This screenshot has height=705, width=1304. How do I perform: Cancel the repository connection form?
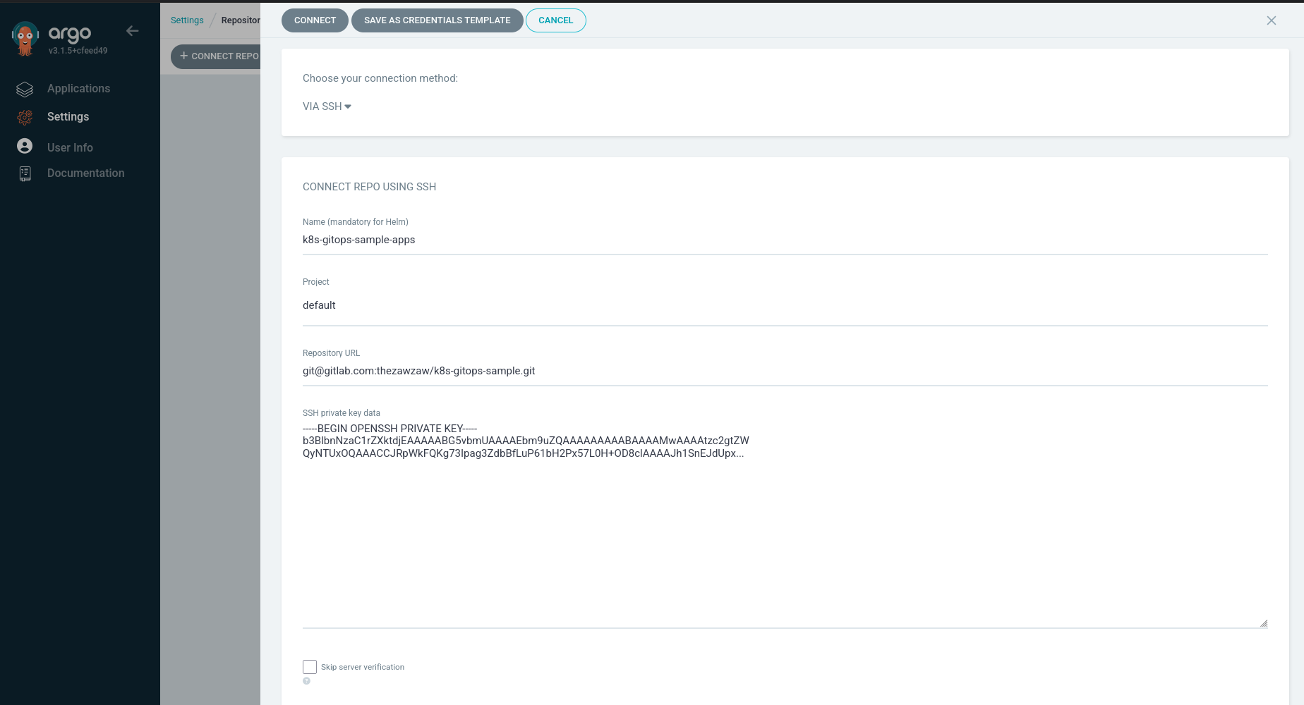[555, 20]
